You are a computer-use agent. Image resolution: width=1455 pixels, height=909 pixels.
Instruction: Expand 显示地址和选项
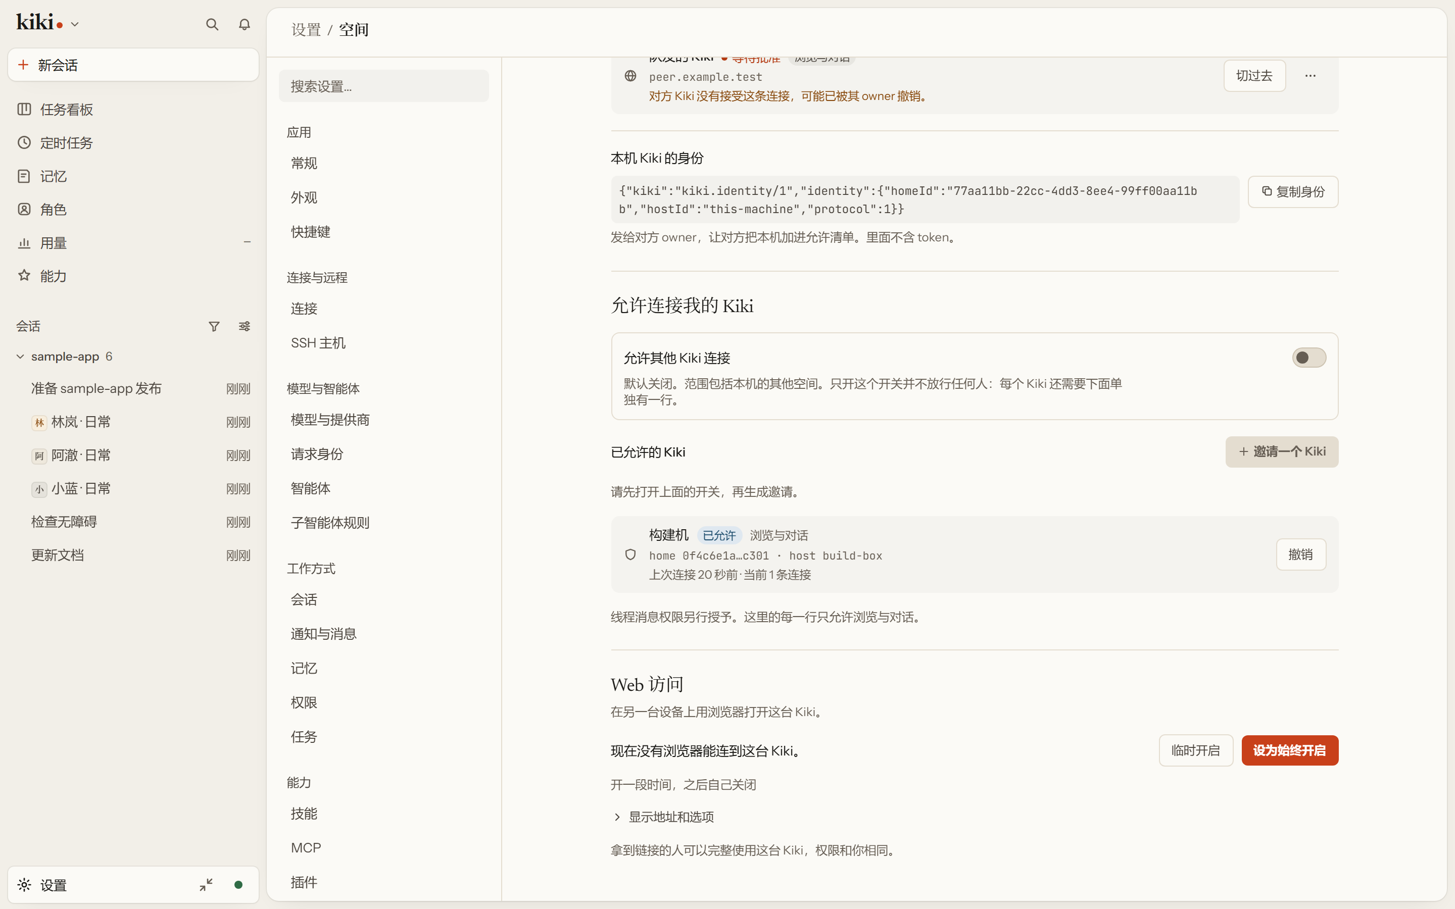[662, 817]
